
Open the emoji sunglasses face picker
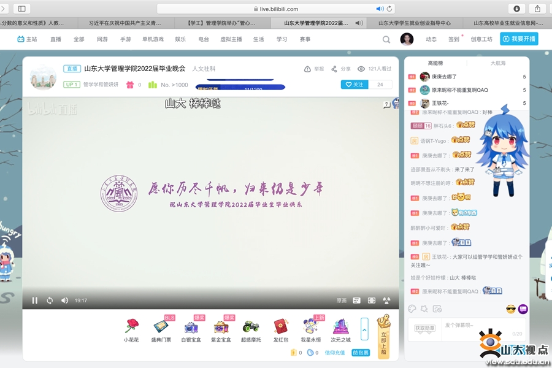click(x=510, y=309)
